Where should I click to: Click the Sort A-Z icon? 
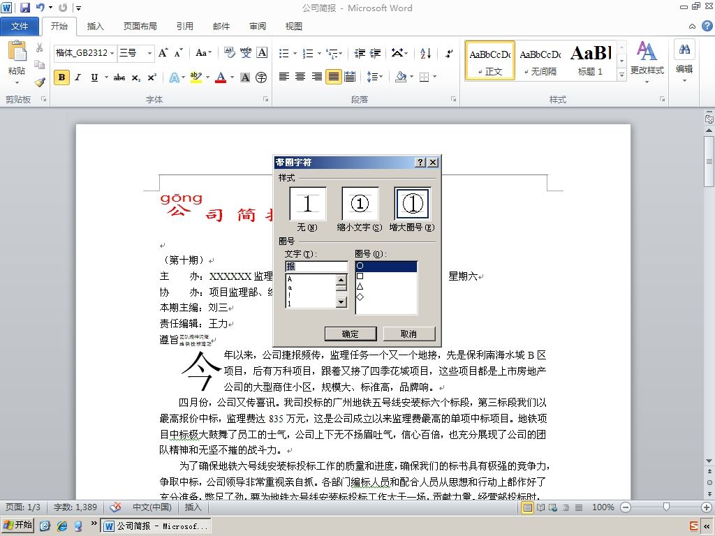[425, 53]
